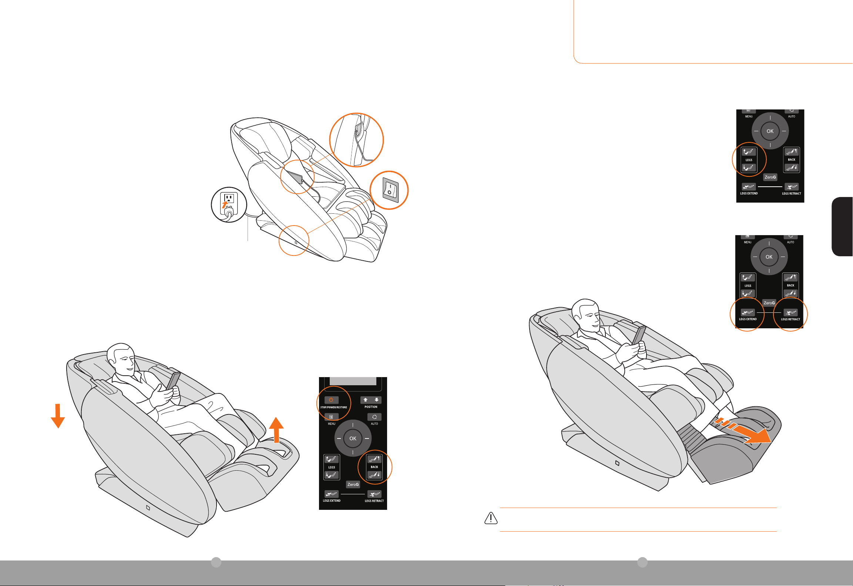Click OK on the remote with the power button
The width and height of the screenshot is (853, 586).
coord(353,438)
